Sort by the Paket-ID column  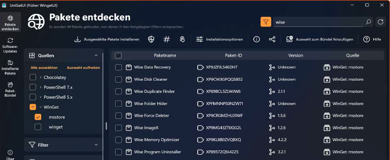click(233, 55)
